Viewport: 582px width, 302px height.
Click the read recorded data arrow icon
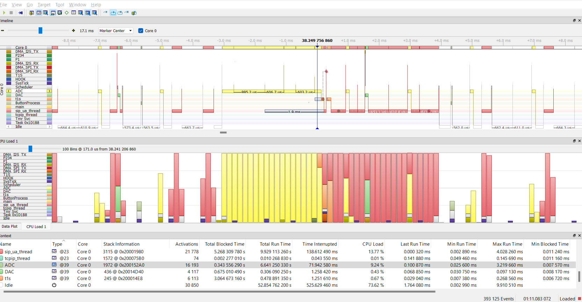coord(21,13)
